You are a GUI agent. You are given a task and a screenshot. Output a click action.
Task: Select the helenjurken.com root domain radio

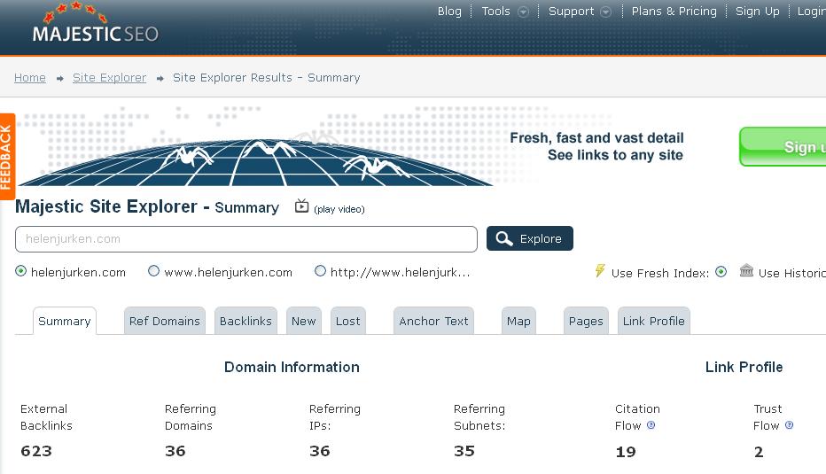pos(20,271)
